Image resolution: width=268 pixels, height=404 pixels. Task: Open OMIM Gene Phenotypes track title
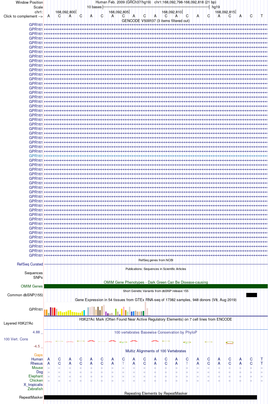[156, 282]
